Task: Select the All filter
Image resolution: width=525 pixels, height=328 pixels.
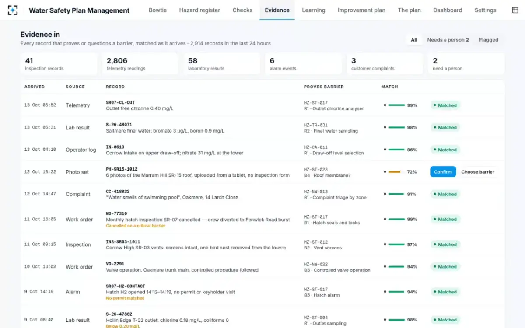Action: [x=414, y=40]
